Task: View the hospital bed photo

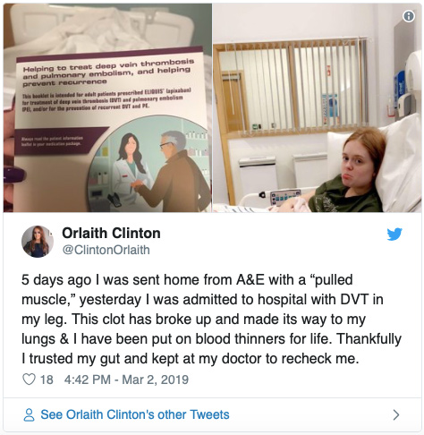Action: click(317, 108)
